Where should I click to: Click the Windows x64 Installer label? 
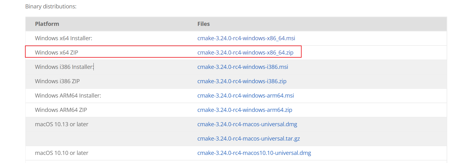(x=63, y=38)
